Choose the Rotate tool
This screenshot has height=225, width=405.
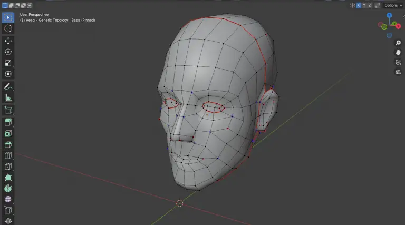8,52
